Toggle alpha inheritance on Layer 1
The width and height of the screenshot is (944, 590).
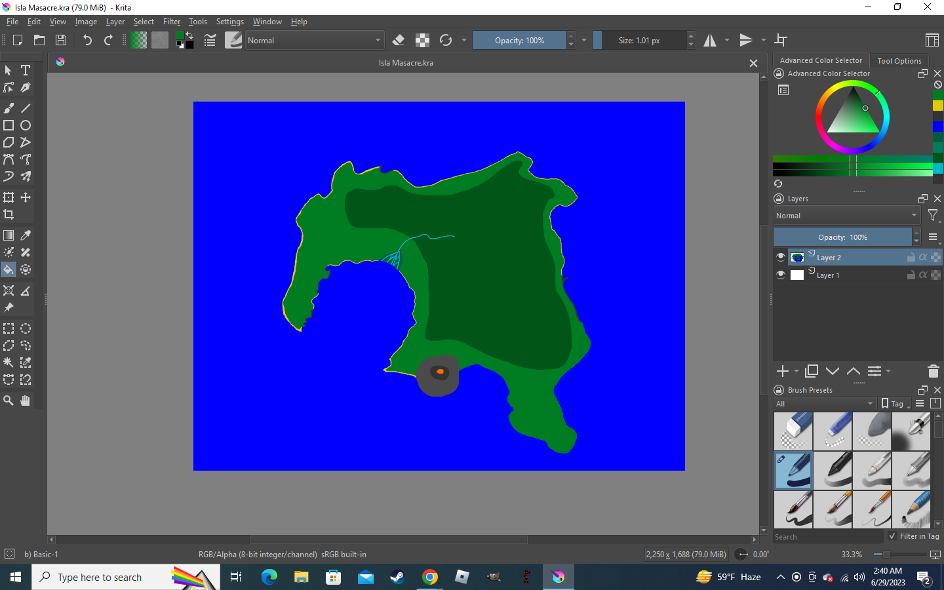[923, 275]
